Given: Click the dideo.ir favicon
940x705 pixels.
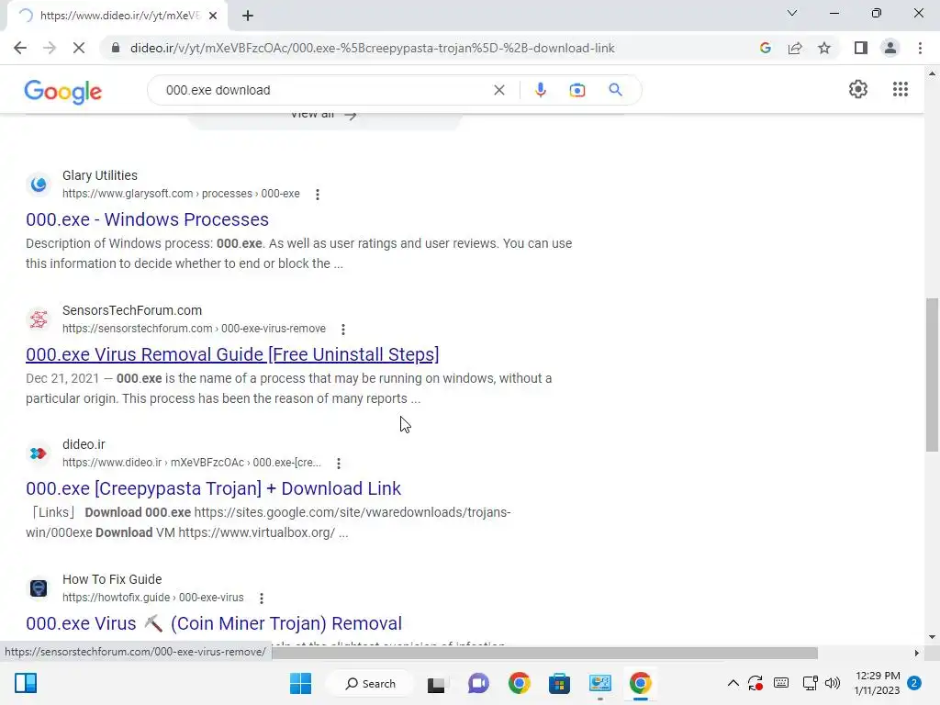Looking at the screenshot, I should pyautogui.click(x=39, y=453).
